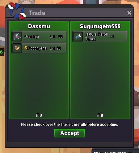
Task: Click the Dassmu player name header
Action: tap(39, 26)
